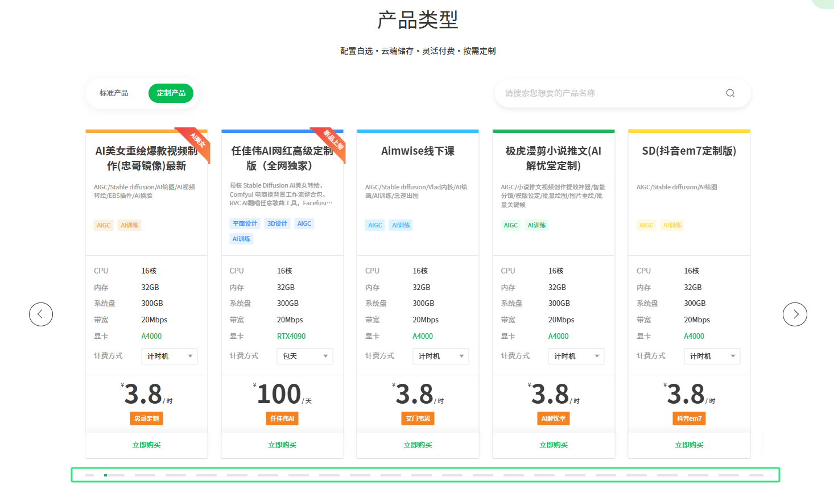Click the 产品类型 page heading
Screen dimensions: 834x485
click(418, 20)
